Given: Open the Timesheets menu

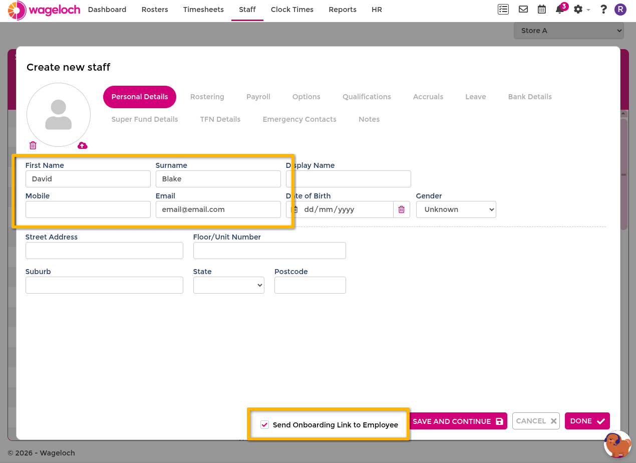Looking at the screenshot, I should (203, 10).
